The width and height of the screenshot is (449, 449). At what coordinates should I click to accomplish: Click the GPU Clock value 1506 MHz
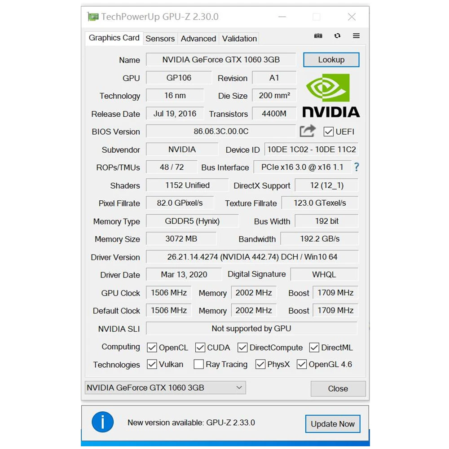pyautogui.click(x=169, y=292)
